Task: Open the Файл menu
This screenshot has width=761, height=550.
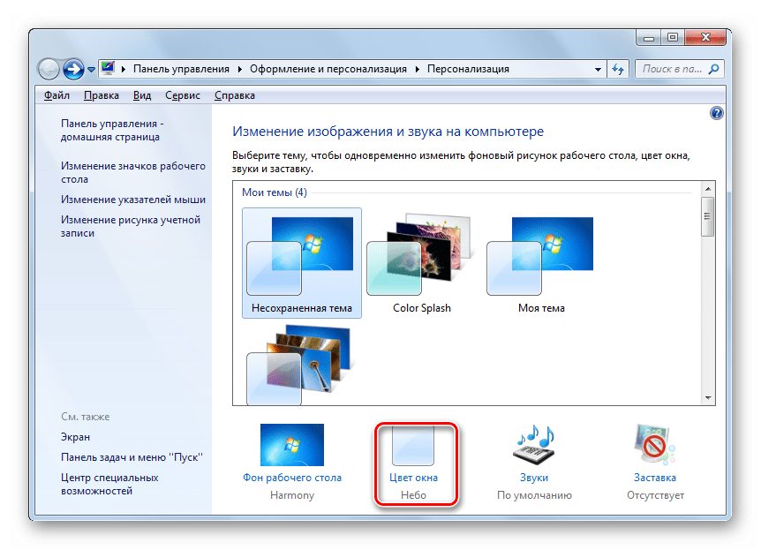Action: (x=57, y=95)
